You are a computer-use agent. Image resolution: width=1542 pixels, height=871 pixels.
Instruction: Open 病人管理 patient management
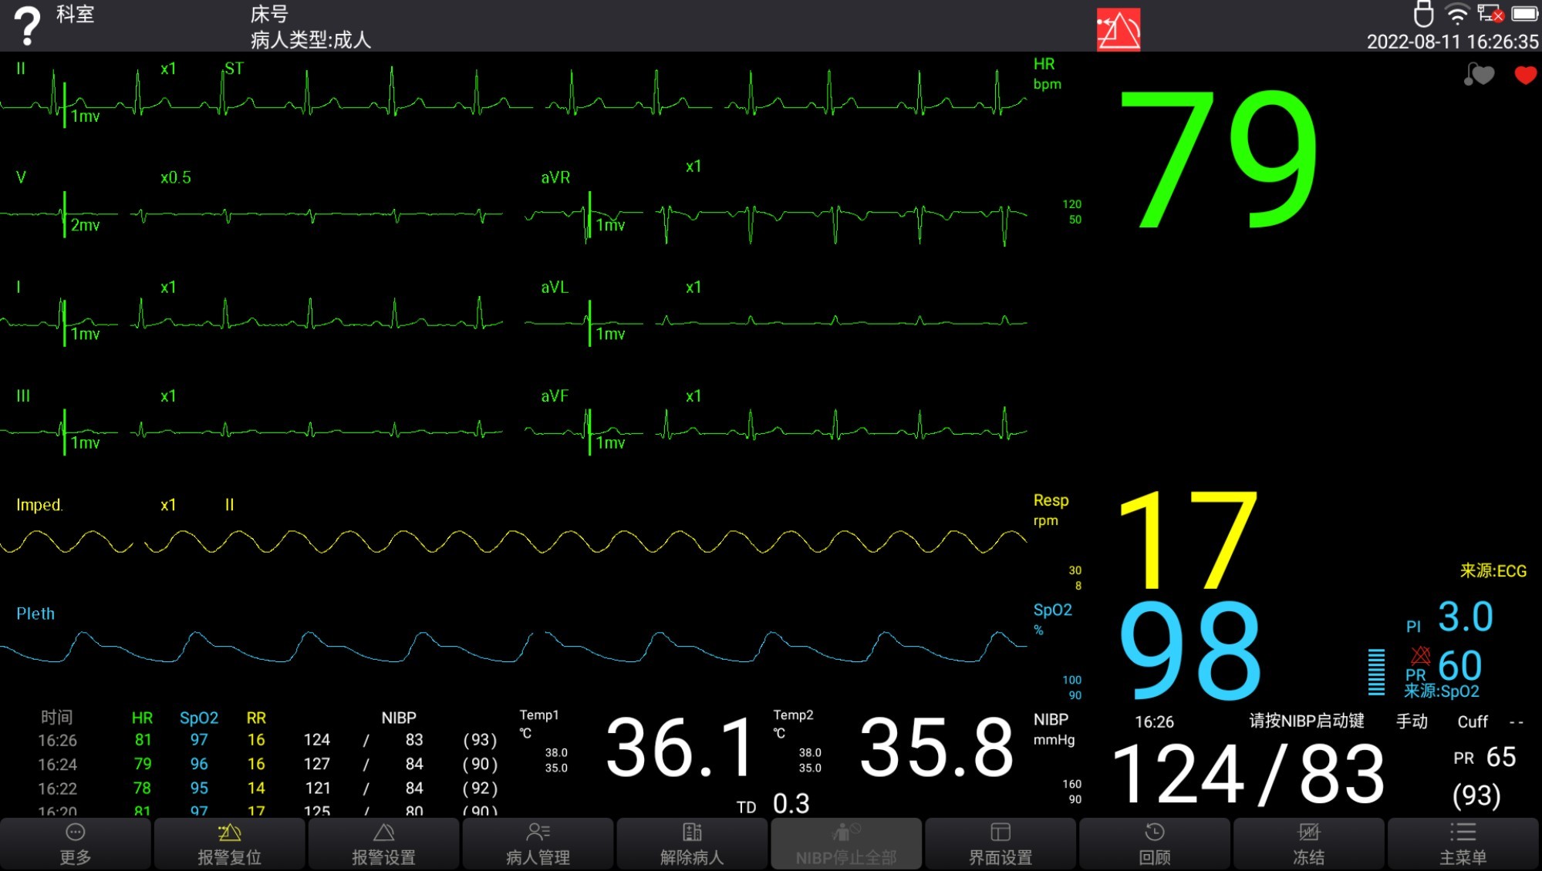[538, 843]
